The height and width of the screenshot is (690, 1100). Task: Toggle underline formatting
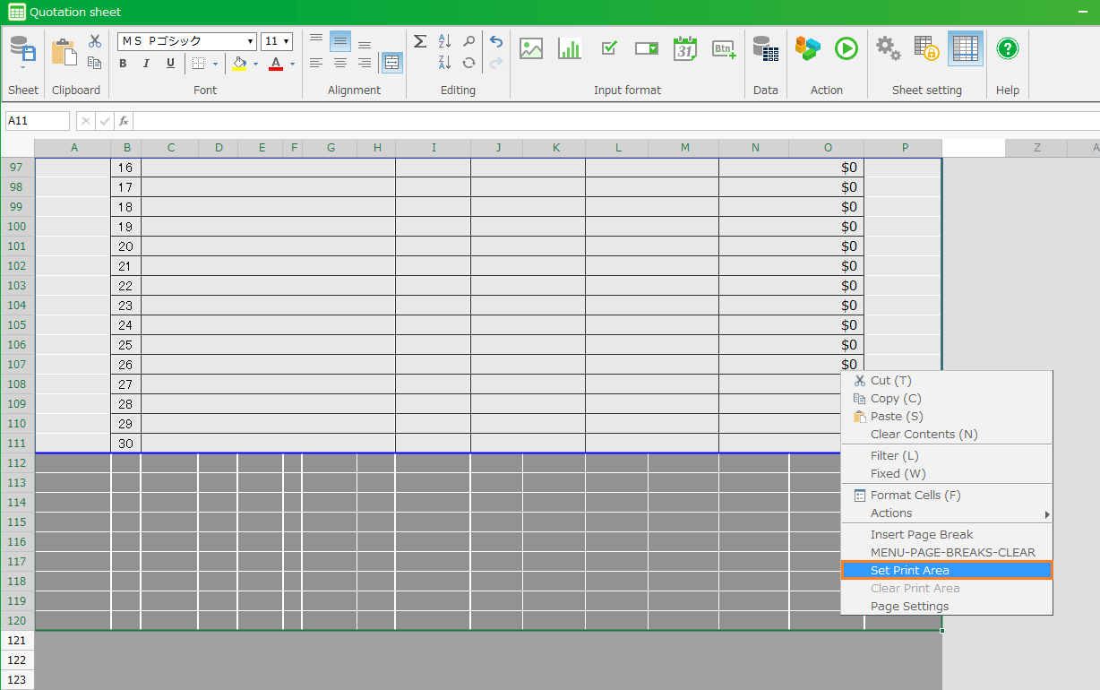[170, 64]
